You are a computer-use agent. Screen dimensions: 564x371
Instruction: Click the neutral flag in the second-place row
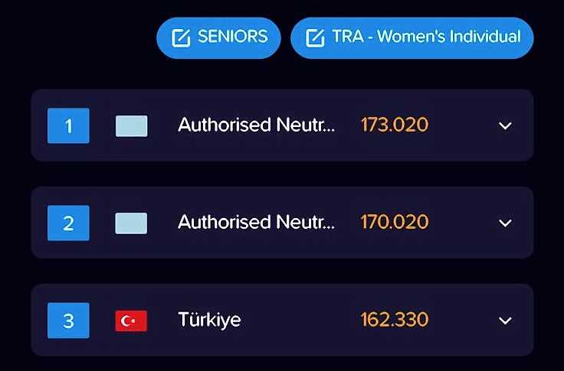pyautogui.click(x=131, y=223)
